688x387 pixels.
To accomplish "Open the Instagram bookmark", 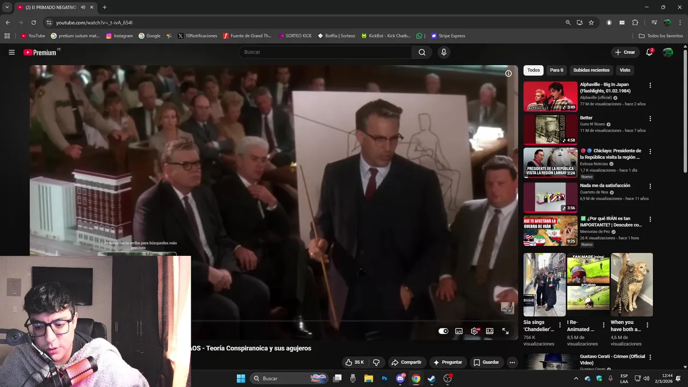I will click(119, 36).
